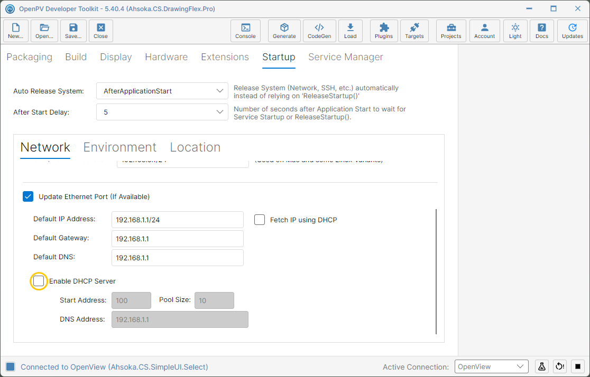The width and height of the screenshot is (590, 377).
Task: Open the Plugins manager
Action: pyautogui.click(x=384, y=31)
